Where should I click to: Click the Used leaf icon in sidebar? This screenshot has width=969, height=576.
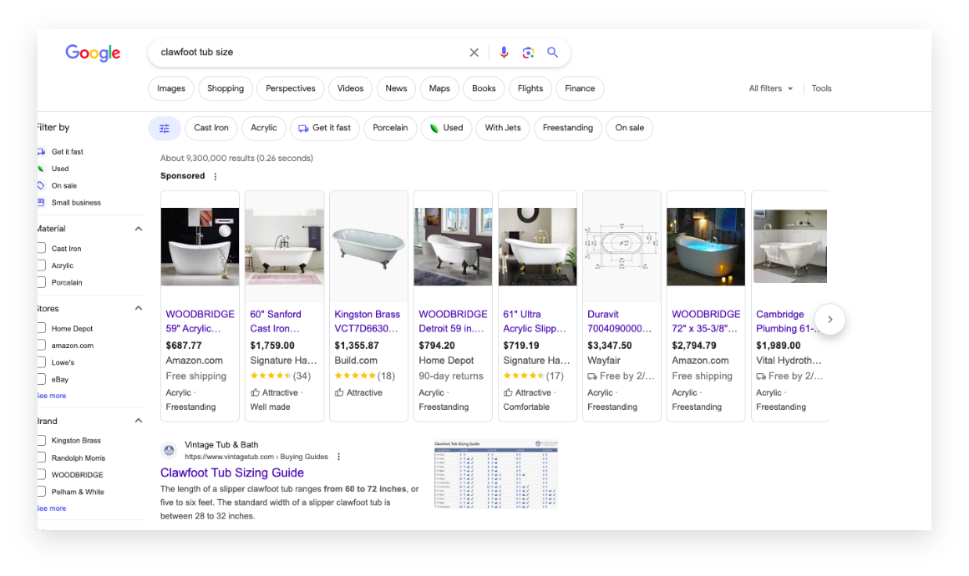(x=41, y=169)
